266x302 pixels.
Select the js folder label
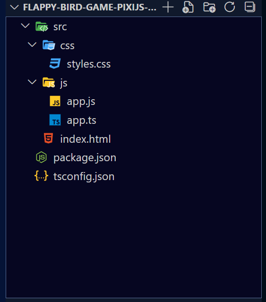pos(64,83)
